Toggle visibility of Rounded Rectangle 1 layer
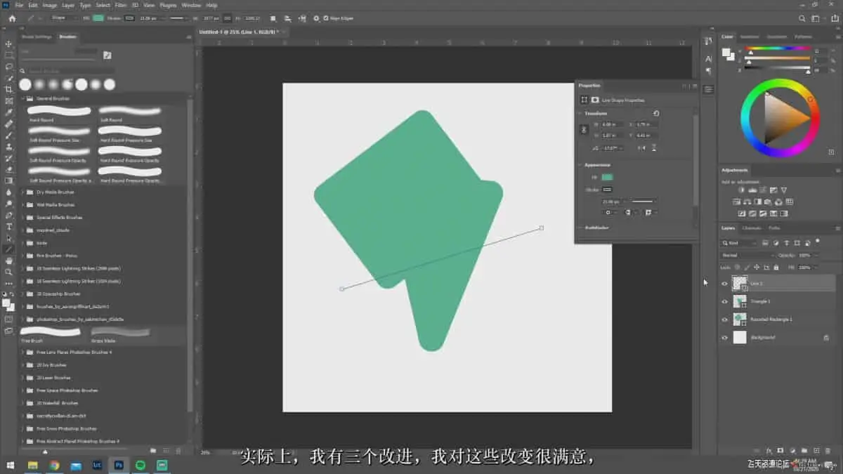The width and height of the screenshot is (843, 474). pos(725,320)
